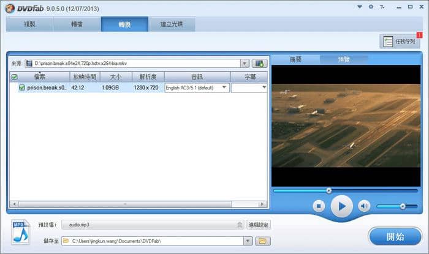The image size is (429, 254).
Task: Click the 解析度 column header
Action: tap(148, 77)
